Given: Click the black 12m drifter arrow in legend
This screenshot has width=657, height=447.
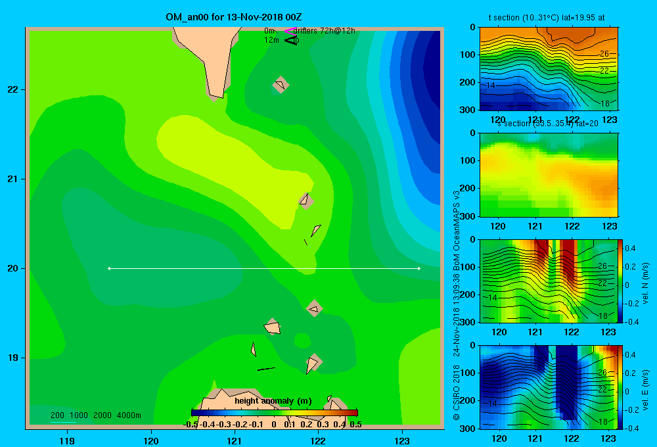Looking at the screenshot, I should tap(290, 40).
